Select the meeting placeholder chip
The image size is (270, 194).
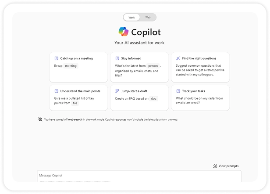tap(71, 66)
